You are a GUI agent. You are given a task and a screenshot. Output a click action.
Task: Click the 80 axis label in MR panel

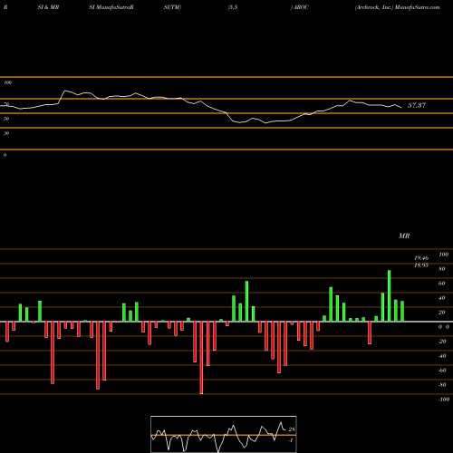coord(442,269)
